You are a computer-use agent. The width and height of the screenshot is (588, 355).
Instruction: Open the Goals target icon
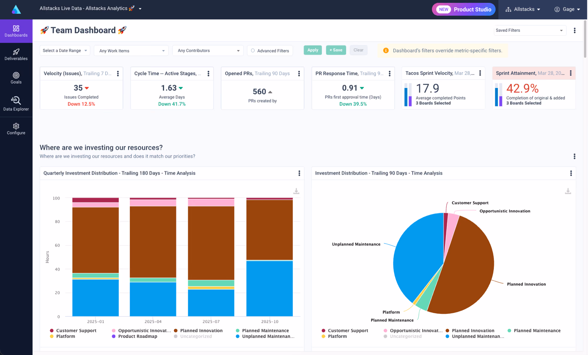[x=16, y=75]
